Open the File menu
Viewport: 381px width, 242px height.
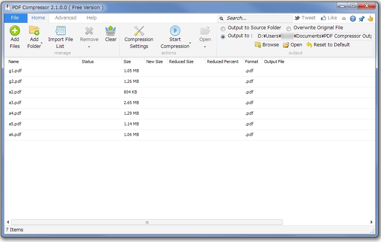pyautogui.click(x=15, y=17)
